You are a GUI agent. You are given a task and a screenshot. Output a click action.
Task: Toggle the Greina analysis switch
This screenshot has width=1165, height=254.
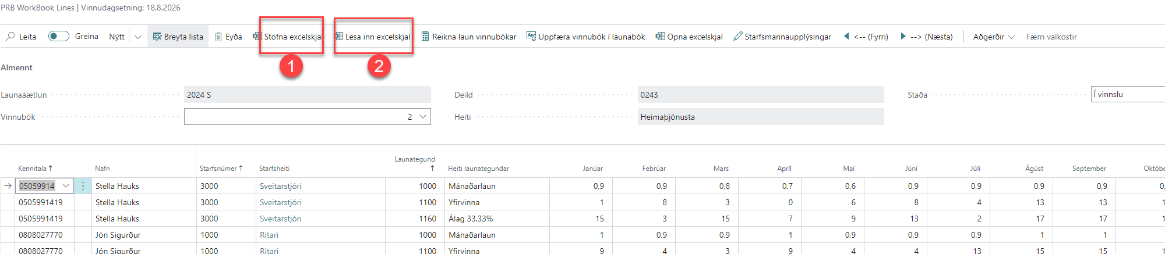pyautogui.click(x=59, y=36)
